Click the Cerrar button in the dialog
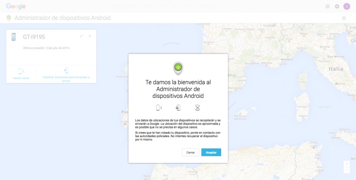The height and width of the screenshot is (180, 356). click(191, 152)
